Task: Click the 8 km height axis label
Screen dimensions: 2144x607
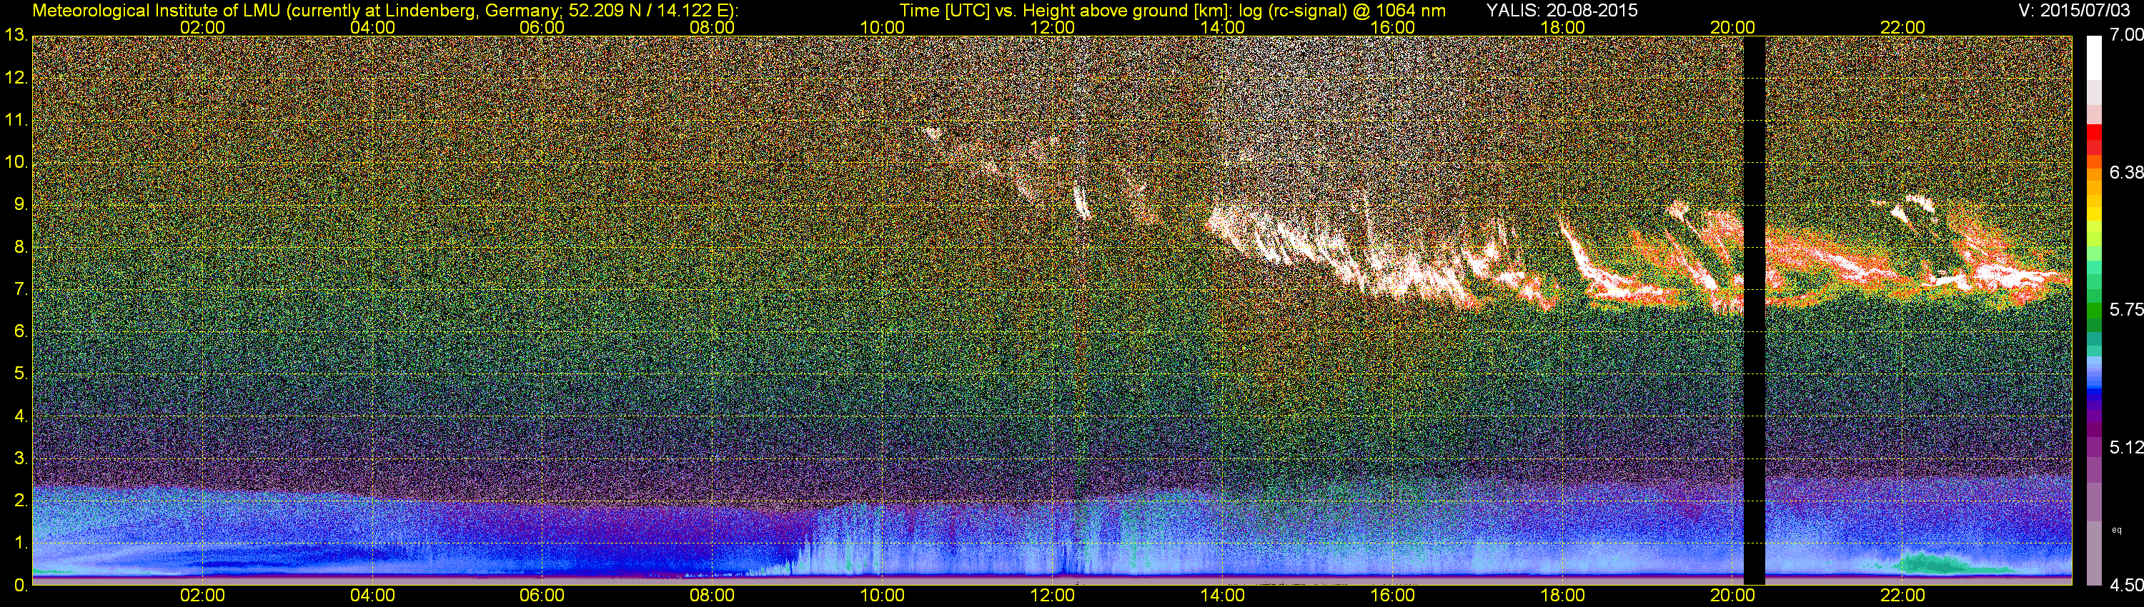Action: coord(20,247)
